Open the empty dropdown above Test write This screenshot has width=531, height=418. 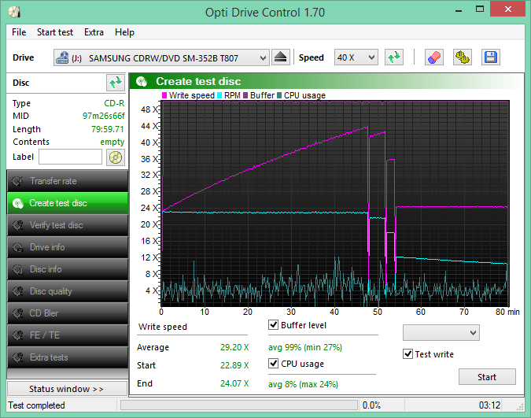tap(441, 332)
